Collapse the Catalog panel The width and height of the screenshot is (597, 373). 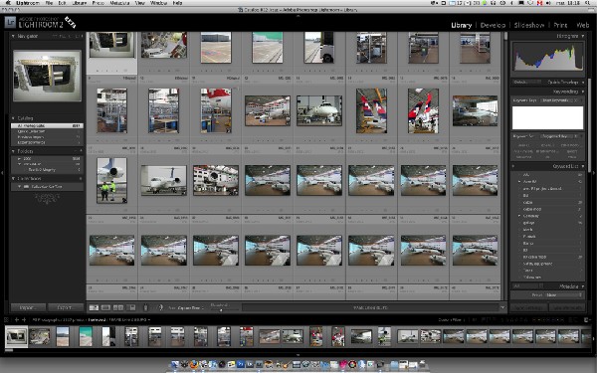tap(13, 118)
